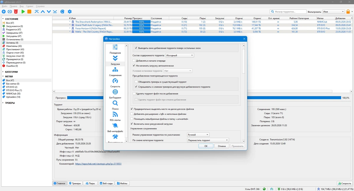Open the БитТоррент section in settings dialog
The image size is (354, 191).
pyautogui.click(x=115, y=94)
